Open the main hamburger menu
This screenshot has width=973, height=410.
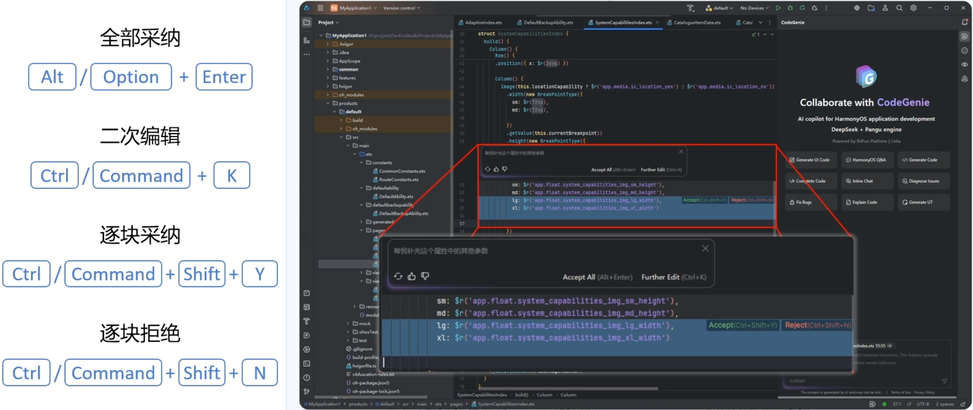320,8
